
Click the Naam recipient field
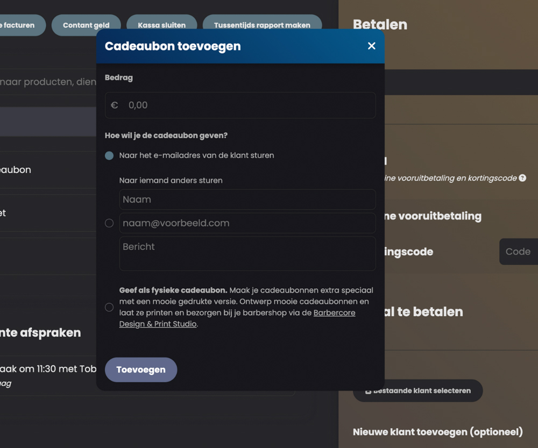(247, 200)
